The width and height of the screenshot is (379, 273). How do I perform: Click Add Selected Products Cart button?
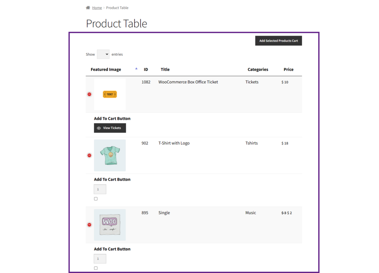pyautogui.click(x=278, y=41)
